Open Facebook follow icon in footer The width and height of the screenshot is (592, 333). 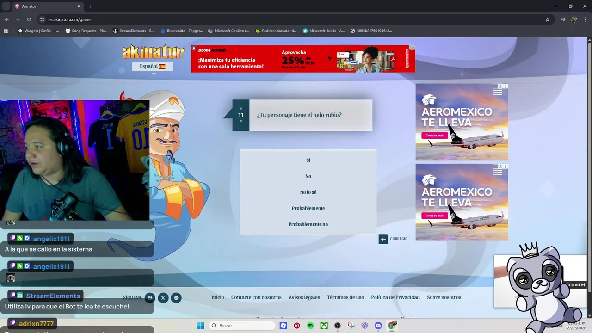coord(149,298)
